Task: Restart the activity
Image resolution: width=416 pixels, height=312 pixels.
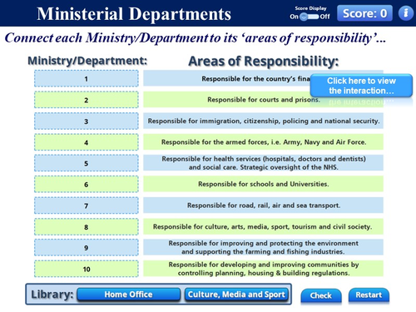Action: [369, 295]
